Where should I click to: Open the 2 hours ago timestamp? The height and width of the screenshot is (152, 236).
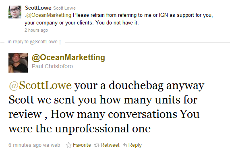tap(36, 30)
